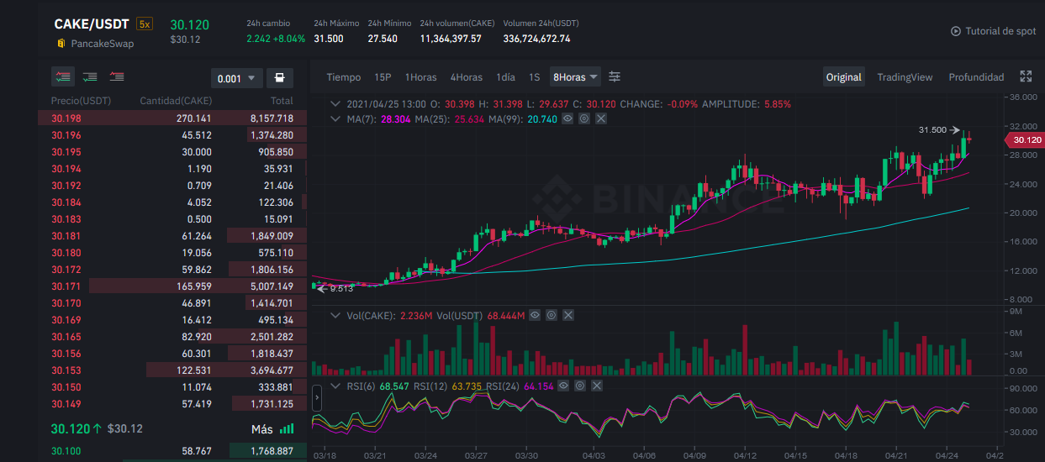Collapse the RSI(6) legend chevron
Image resolution: width=1045 pixels, height=462 pixels.
click(336, 386)
